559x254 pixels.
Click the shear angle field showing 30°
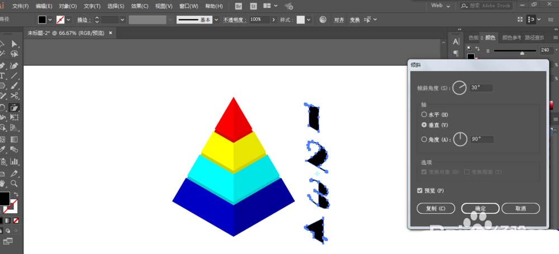click(481, 88)
